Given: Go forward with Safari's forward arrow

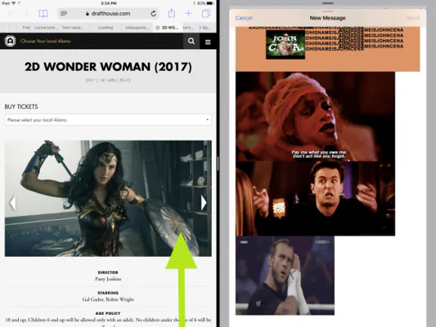Looking at the screenshot, I should 26,13.
